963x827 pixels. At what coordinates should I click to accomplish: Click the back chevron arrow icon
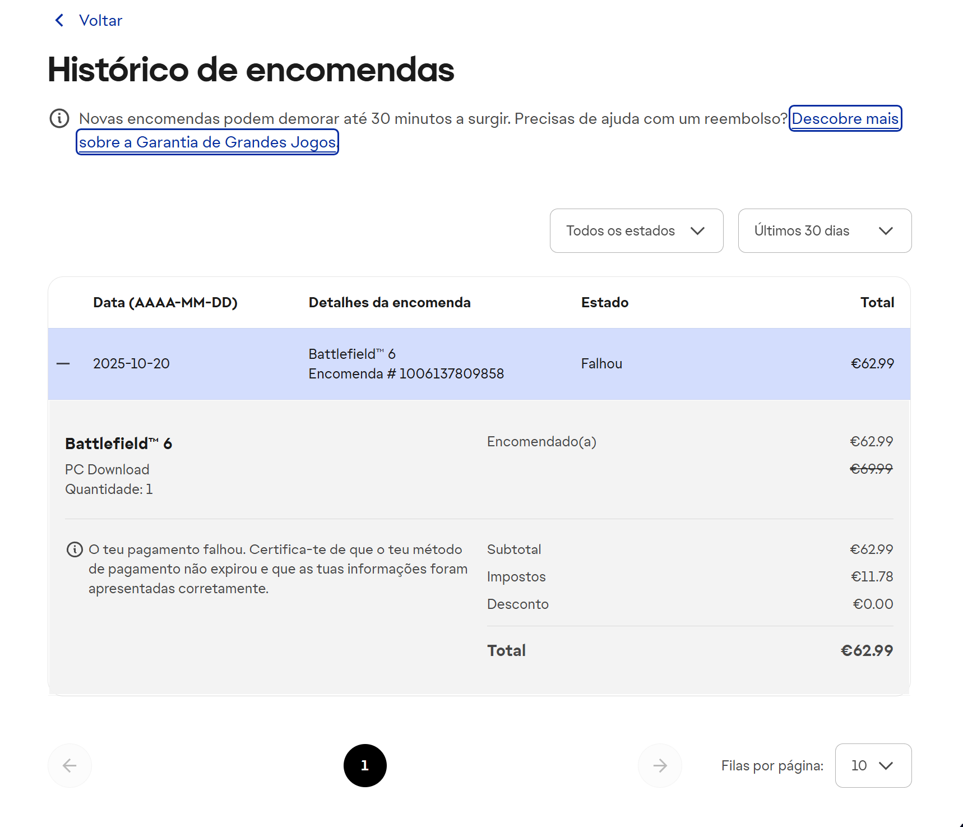pyautogui.click(x=59, y=21)
